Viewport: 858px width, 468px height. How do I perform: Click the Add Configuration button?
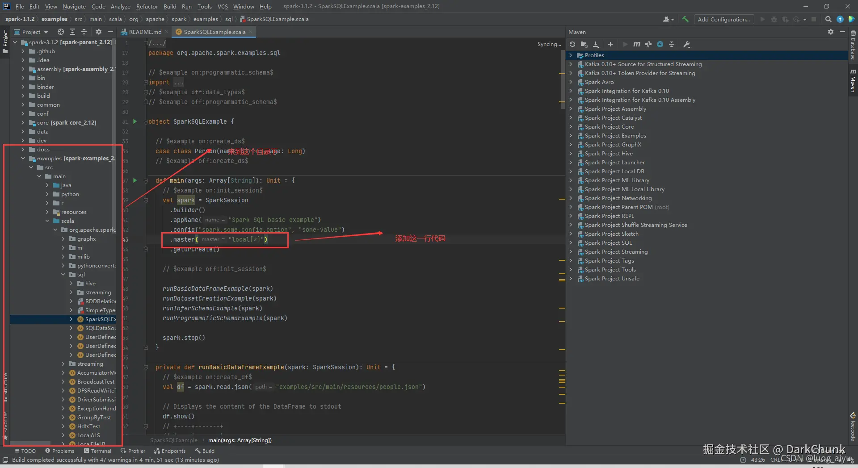tap(723, 19)
